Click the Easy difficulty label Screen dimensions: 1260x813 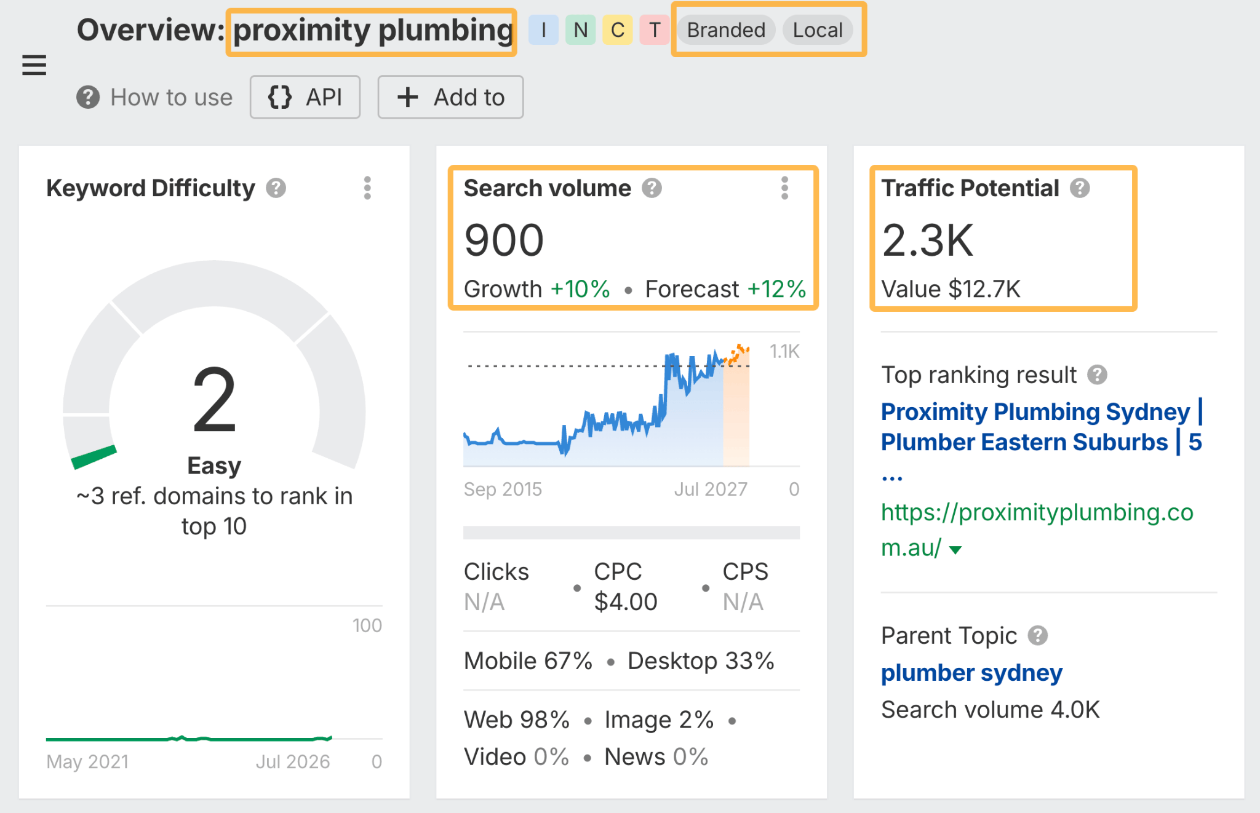point(214,466)
